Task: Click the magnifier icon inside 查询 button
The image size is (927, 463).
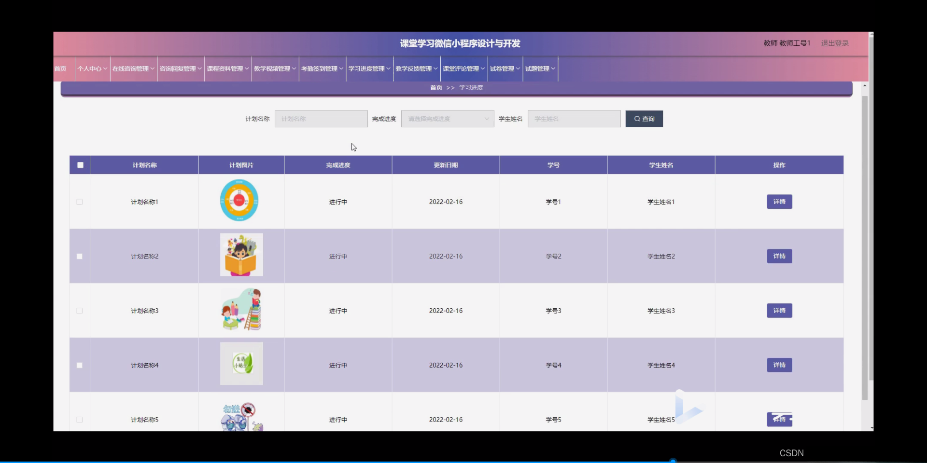Action: [x=637, y=118]
